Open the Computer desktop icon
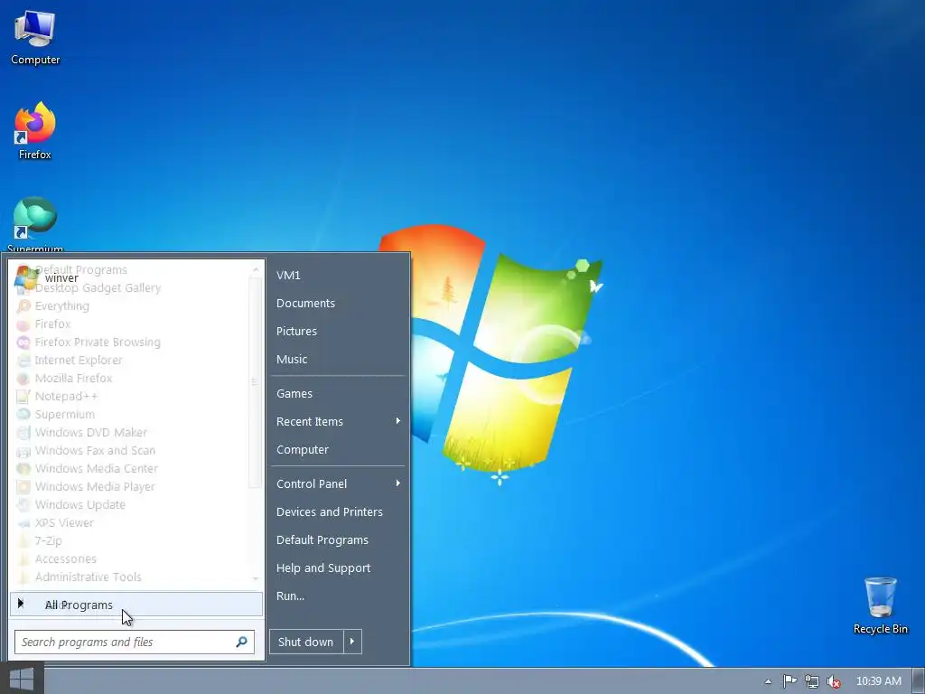This screenshot has height=694, width=925. 35,38
